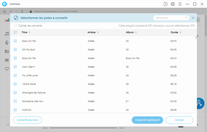
Task: Click the blue add-music floating button
Action: [200, 103]
